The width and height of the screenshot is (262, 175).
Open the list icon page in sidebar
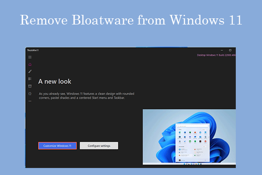pos(30,79)
